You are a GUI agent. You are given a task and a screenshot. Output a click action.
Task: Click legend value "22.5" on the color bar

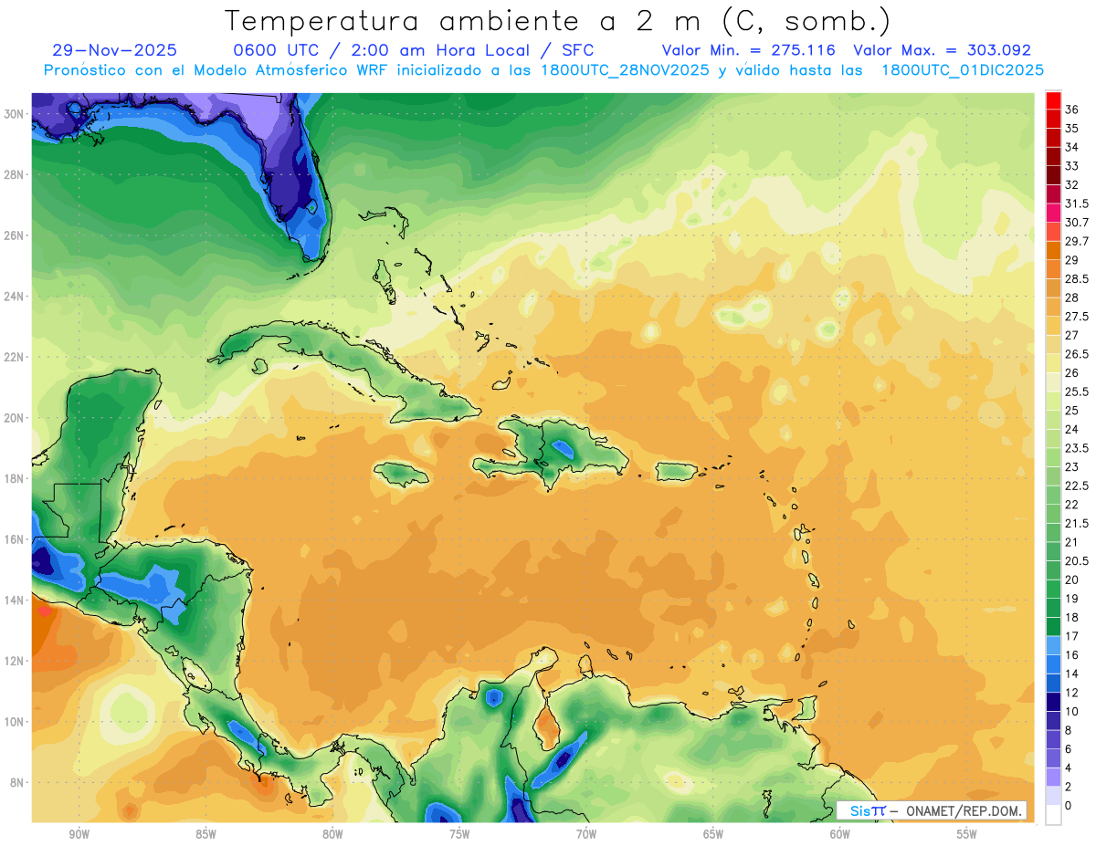pyautogui.click(x=1077, y=486)
